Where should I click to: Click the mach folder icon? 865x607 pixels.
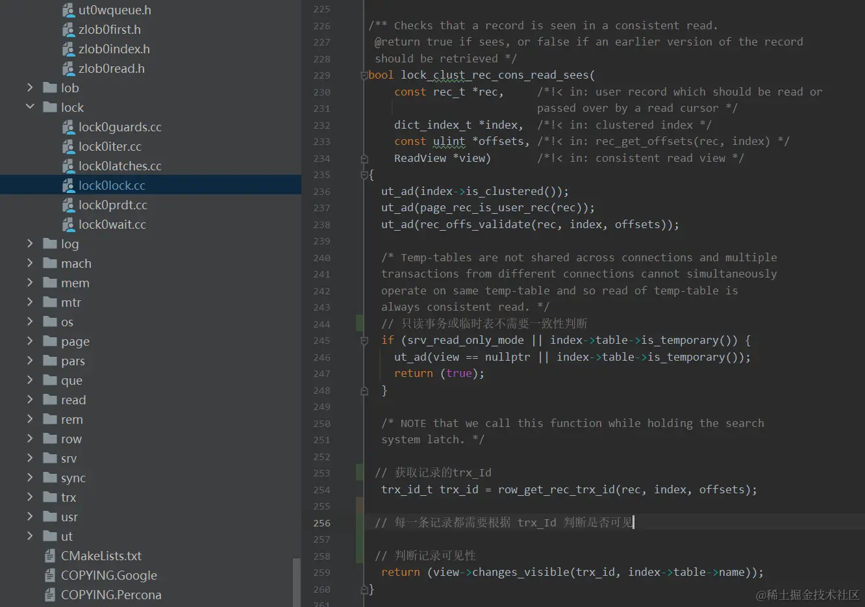pos(50,263)
